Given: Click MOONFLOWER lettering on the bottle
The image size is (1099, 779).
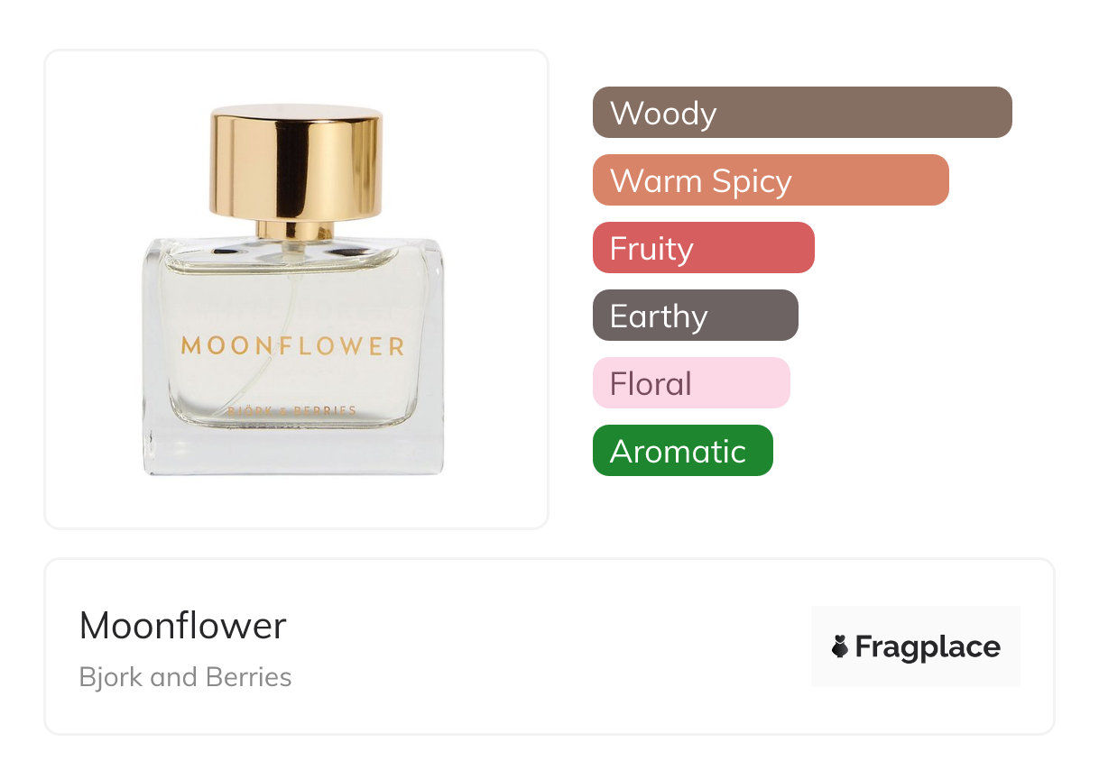Looking at the screenshot, I should (293, 346).
